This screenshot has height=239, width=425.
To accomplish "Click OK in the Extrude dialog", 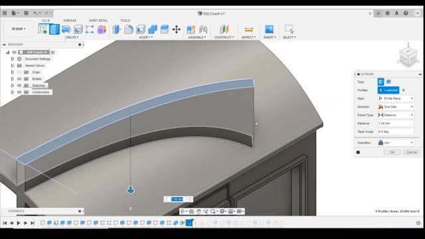I will (392, 152).
